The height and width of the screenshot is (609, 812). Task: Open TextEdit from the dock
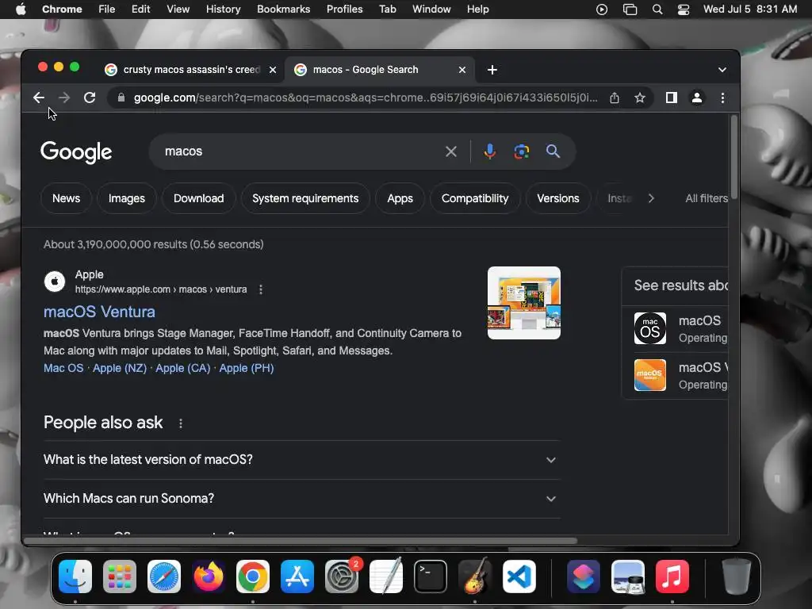(386, 576)
